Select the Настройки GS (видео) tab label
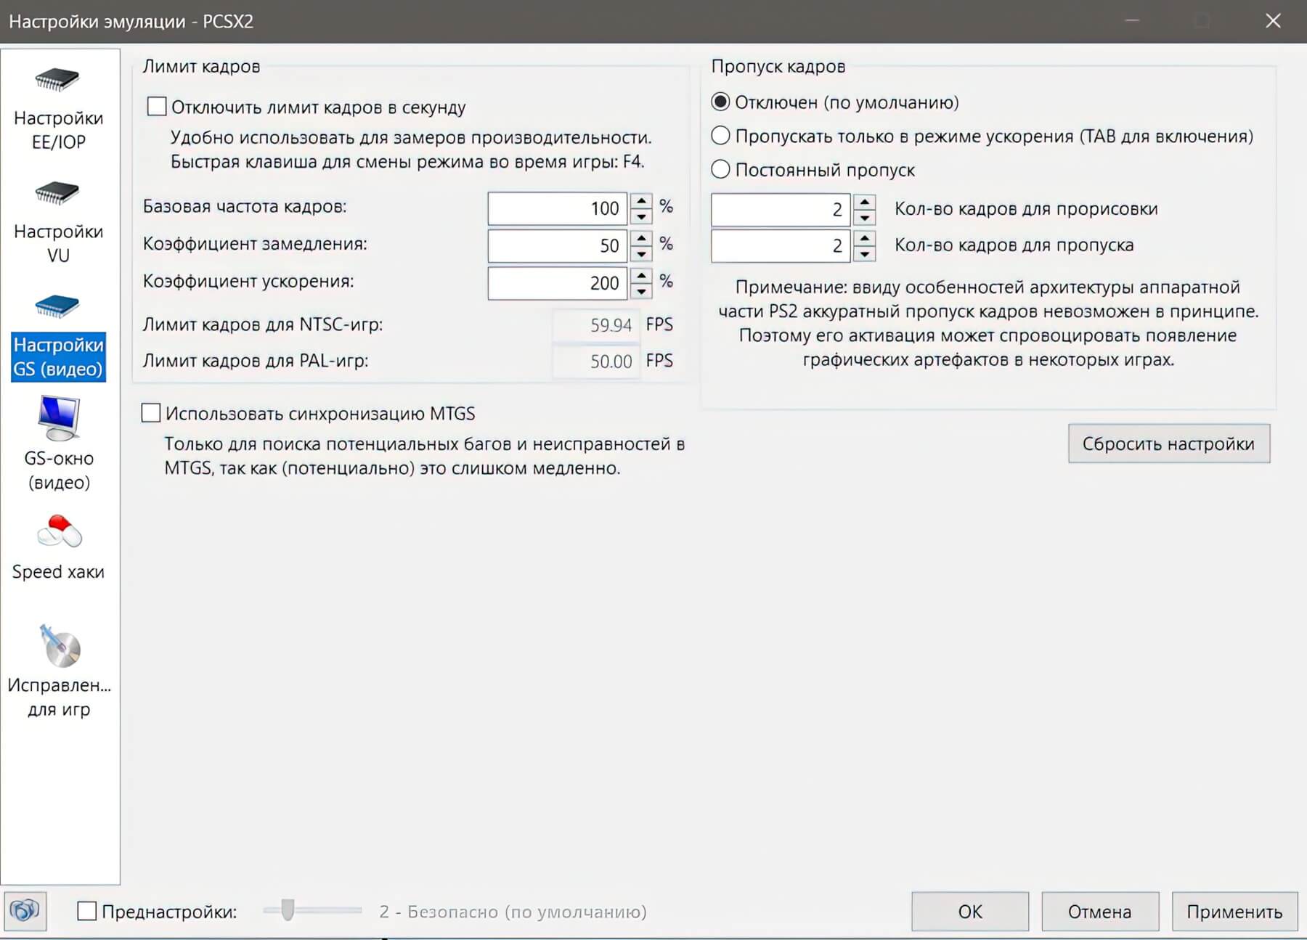 pos(59,356)
